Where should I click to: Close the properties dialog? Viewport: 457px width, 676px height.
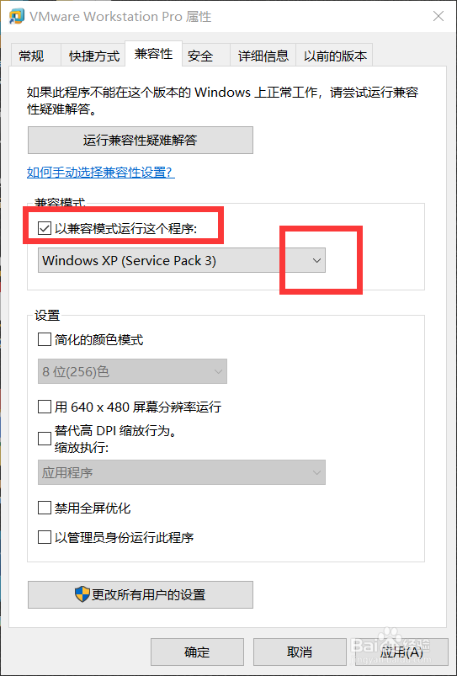(438, 16)
